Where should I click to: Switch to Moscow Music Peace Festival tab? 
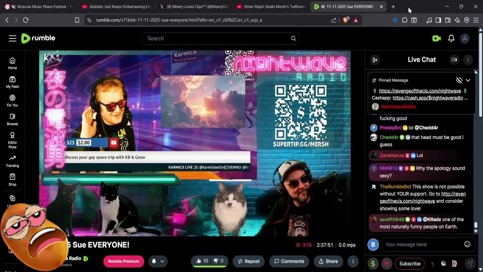pos(38,6)
